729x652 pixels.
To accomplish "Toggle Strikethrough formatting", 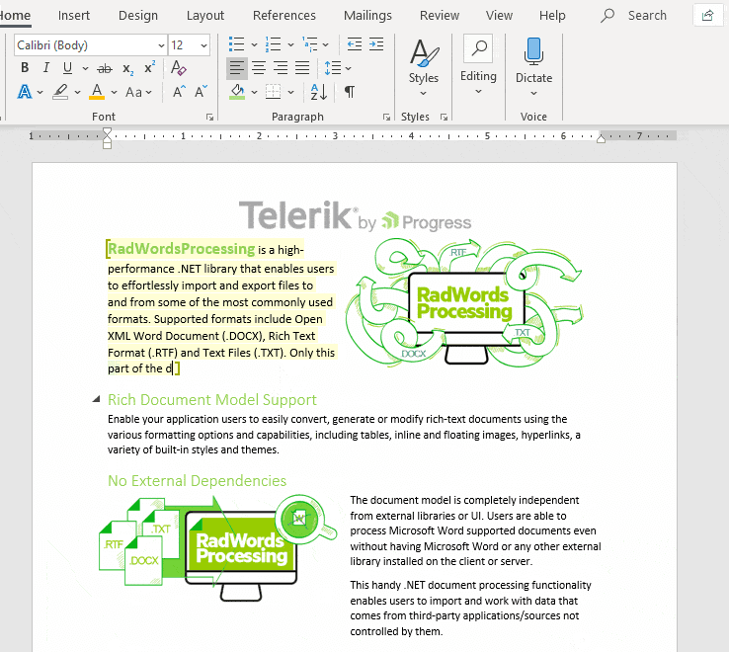I will pos(105,69).
